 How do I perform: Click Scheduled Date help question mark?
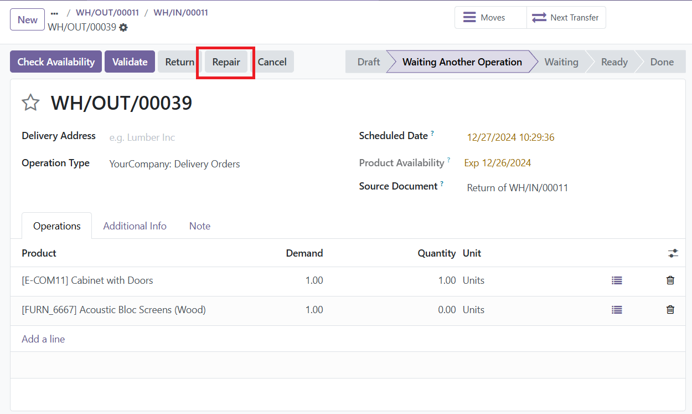pos(432,134)
